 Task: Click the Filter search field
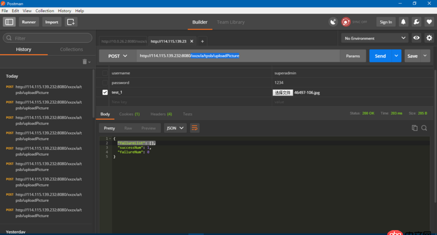point(49,38)
